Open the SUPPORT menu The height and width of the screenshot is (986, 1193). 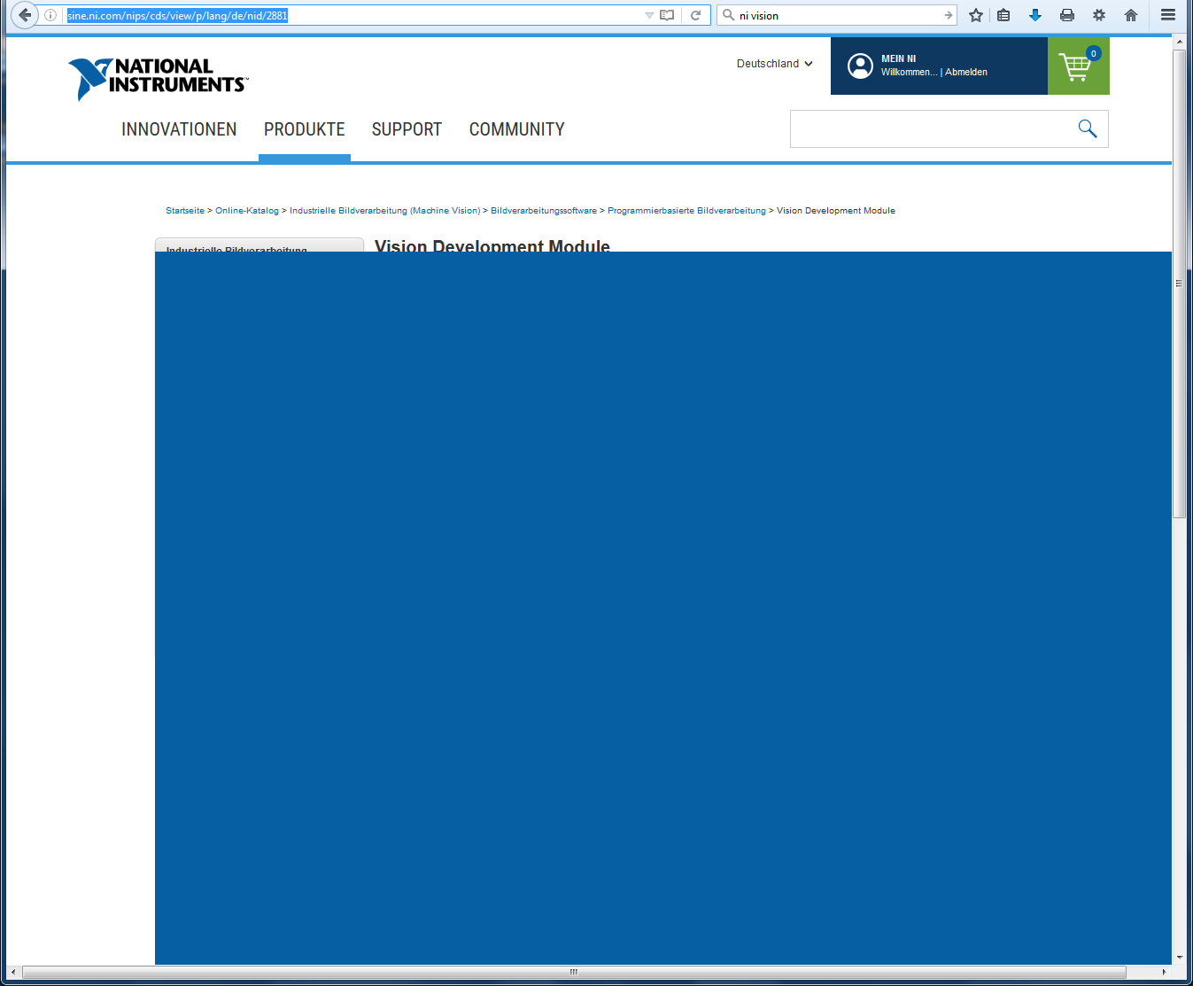coord(407,129)
